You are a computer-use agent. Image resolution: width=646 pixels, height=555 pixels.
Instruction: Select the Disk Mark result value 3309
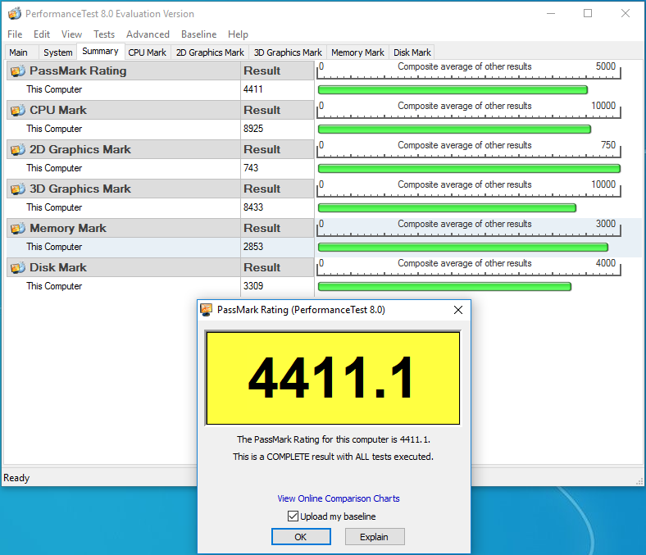tap(253, 286)
